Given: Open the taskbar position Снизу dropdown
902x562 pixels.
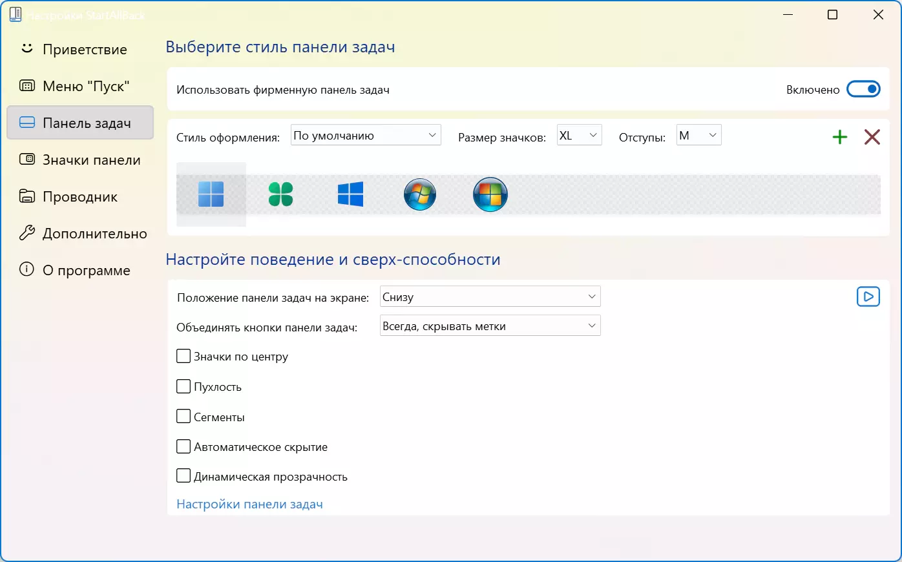Looking at the screenshot, I should (x=490, y=297).
